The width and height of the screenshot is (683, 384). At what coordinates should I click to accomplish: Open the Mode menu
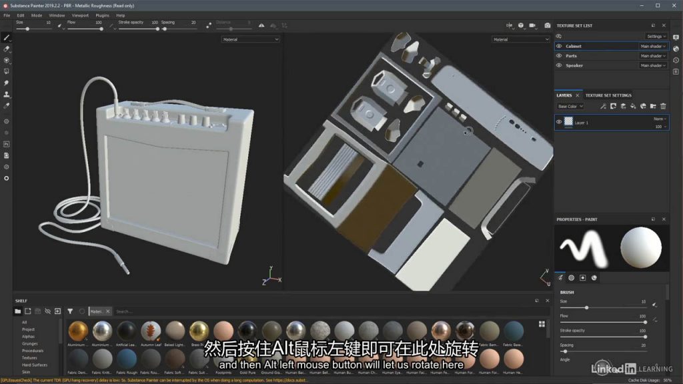pos(37,15)
